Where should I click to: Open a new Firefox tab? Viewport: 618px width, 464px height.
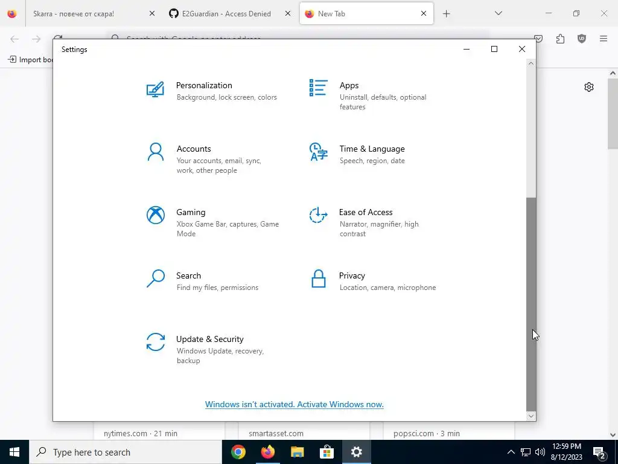pyautogui.click(x=446, y=14)
